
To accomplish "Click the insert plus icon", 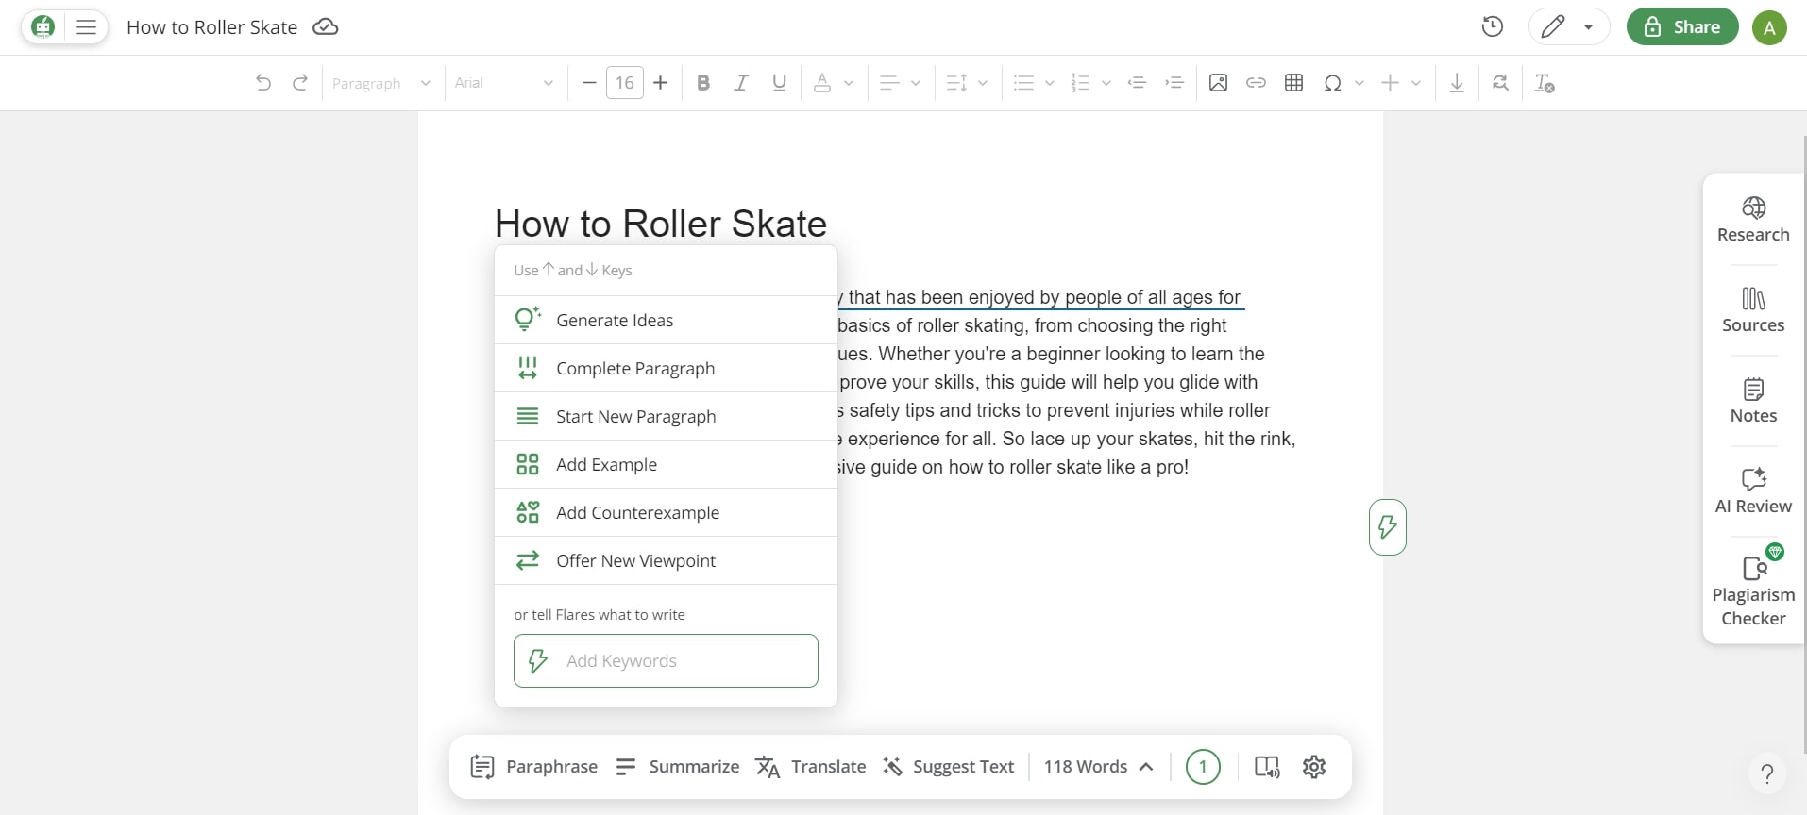I will click(1390, 83).
